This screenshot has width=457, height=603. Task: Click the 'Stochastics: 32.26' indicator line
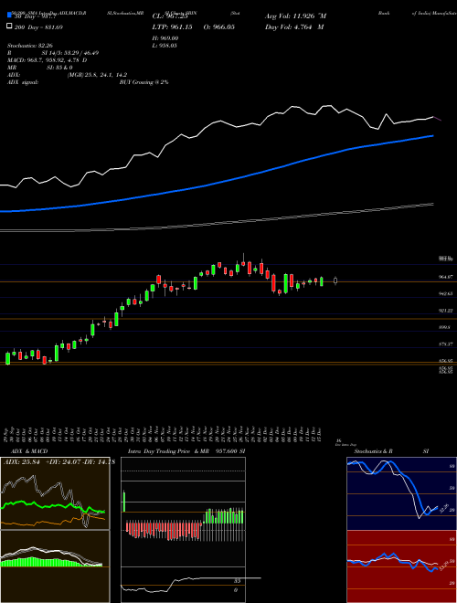(29, 46)
